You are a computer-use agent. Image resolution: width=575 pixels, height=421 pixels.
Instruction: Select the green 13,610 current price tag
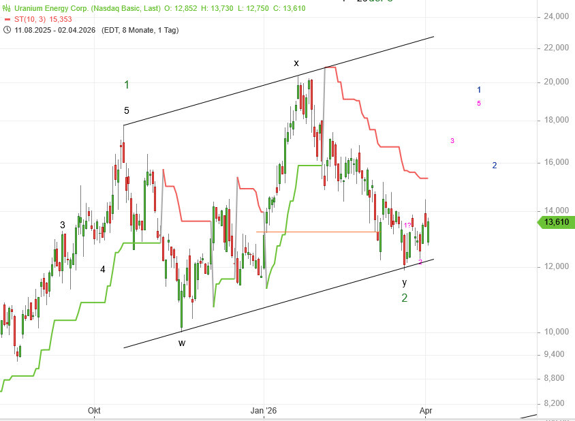(x=557, y=221)
